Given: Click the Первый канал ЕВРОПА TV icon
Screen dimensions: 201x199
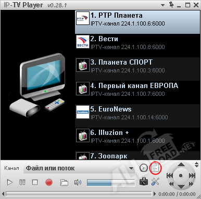Looking at the screenshot, I should tap(83, 89).
